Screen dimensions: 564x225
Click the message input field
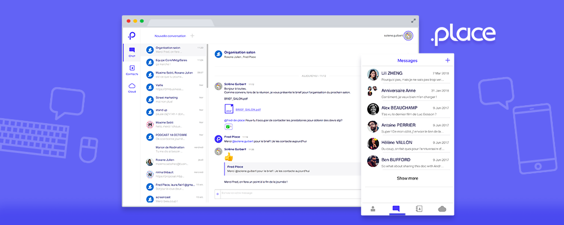(x=290, y=193)
